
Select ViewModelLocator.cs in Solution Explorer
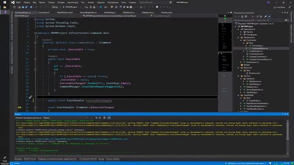tap(255, 109)
